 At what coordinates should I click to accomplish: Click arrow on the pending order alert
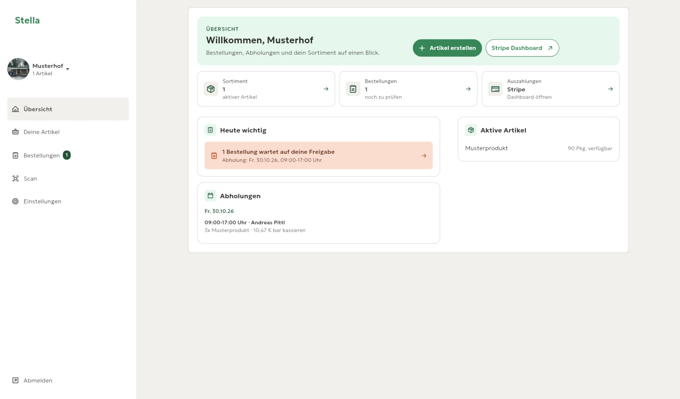click(x=424, y=156)
